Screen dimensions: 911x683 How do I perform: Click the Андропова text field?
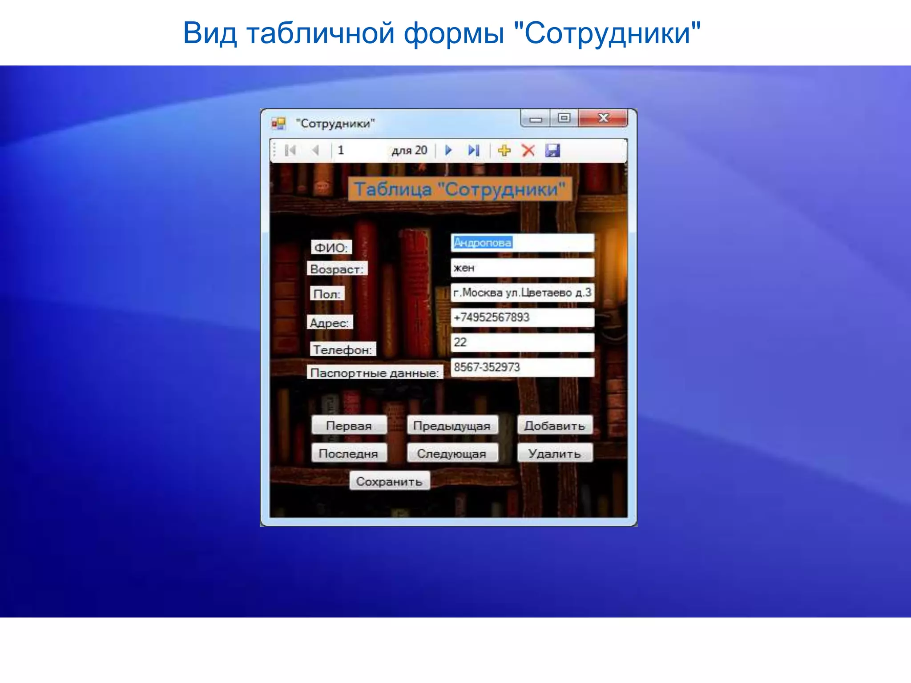click(522, 243)
